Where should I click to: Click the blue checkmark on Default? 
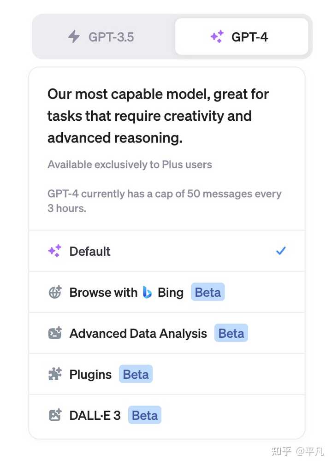pos(280,251)
